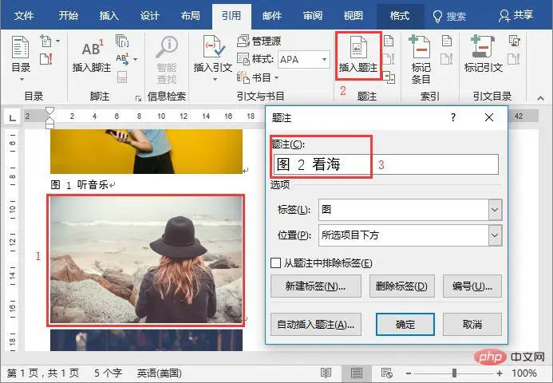Switch to the 插入 tab
Image resolution: width=553 pixels, height=383 pixels.
pyautogui.click(x=109, y=15)
